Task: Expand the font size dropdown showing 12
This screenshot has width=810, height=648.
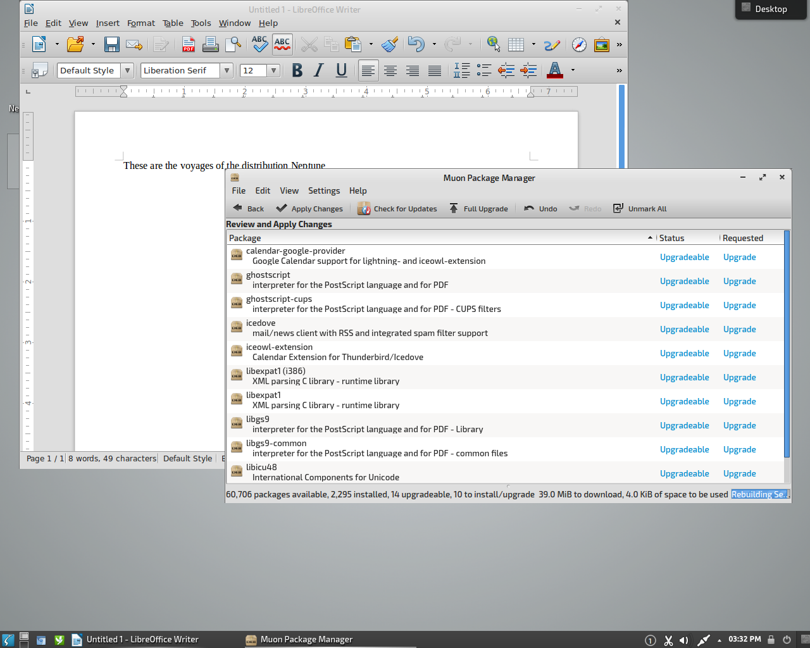Action: (274, 70)
